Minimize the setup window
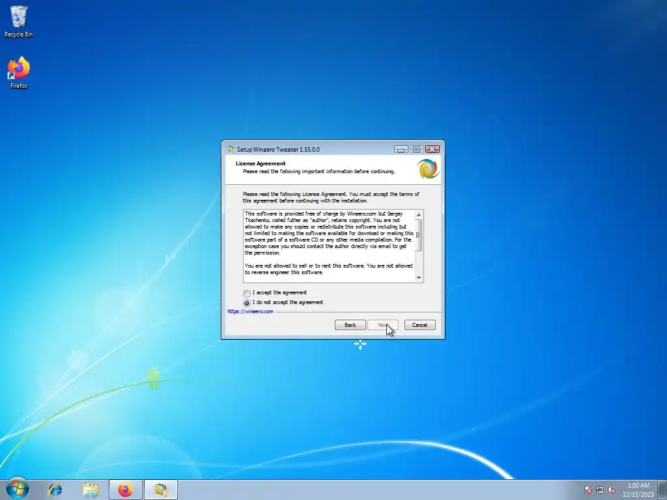Viewport: 667px width, 500px height. 401,149
